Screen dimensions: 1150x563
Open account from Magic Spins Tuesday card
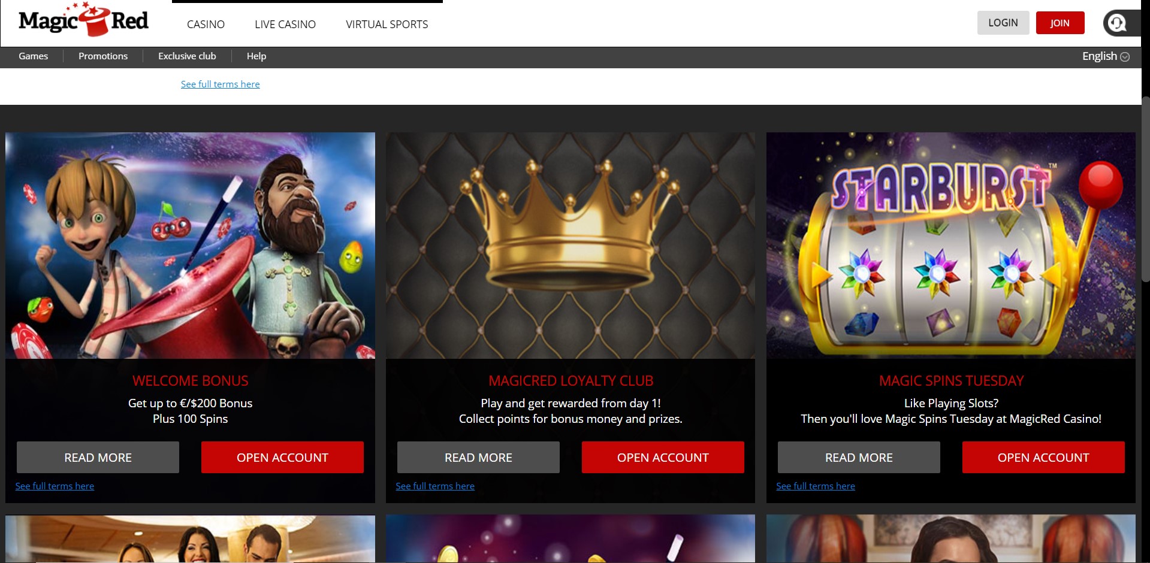coord(1043,458)
